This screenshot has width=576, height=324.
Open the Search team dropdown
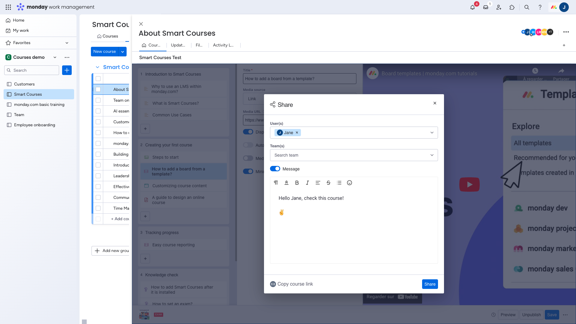click(354, 155)
